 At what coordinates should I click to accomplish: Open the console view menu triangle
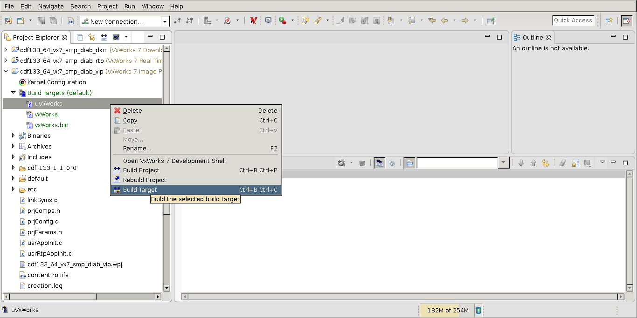[602, 162]
